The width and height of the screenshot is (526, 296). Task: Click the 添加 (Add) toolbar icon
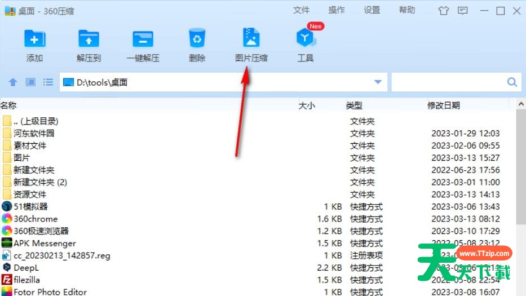pos(34,39)
